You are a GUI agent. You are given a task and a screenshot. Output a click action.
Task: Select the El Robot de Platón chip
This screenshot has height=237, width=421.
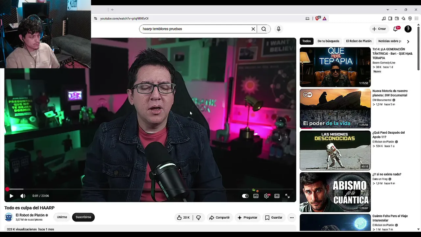coord(359,41)
